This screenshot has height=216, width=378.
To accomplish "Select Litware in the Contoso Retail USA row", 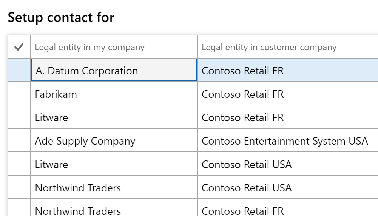I will pyautogui.click(x=51, y=164).
